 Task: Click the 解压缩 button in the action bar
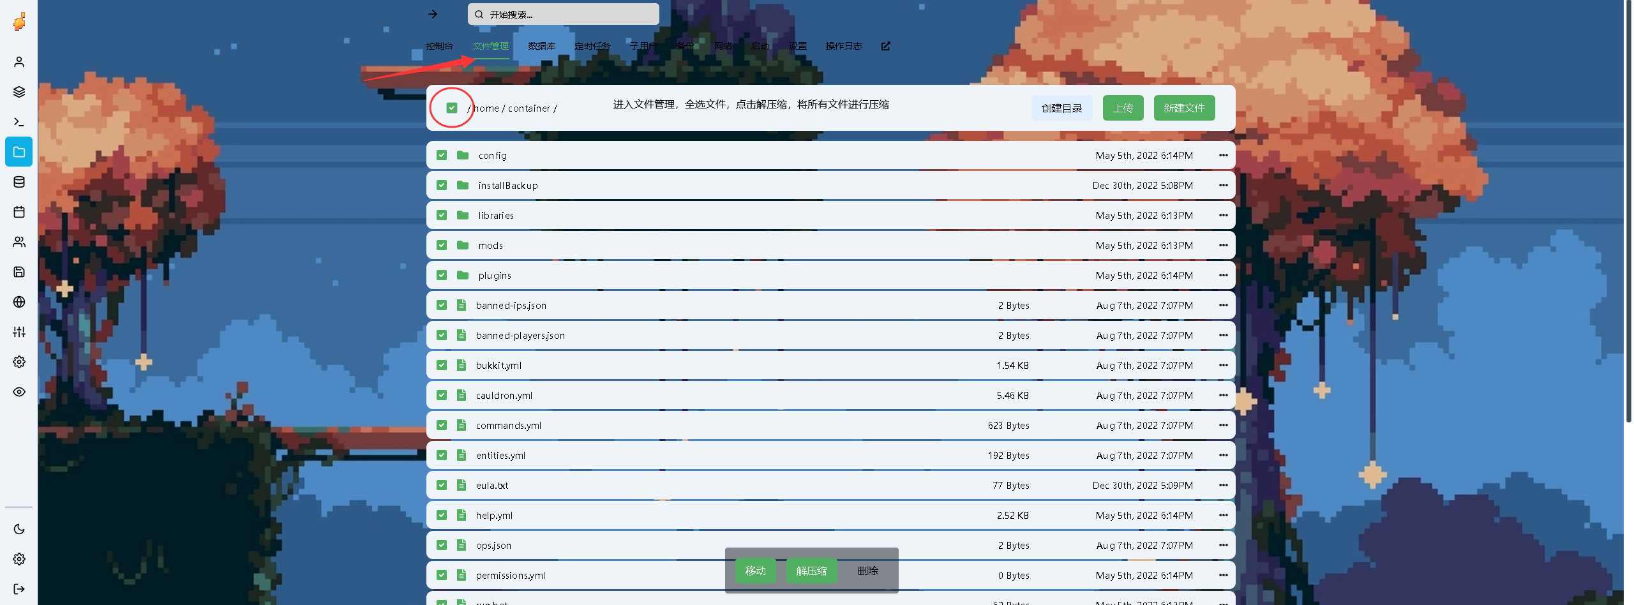(x=811, y=571)
